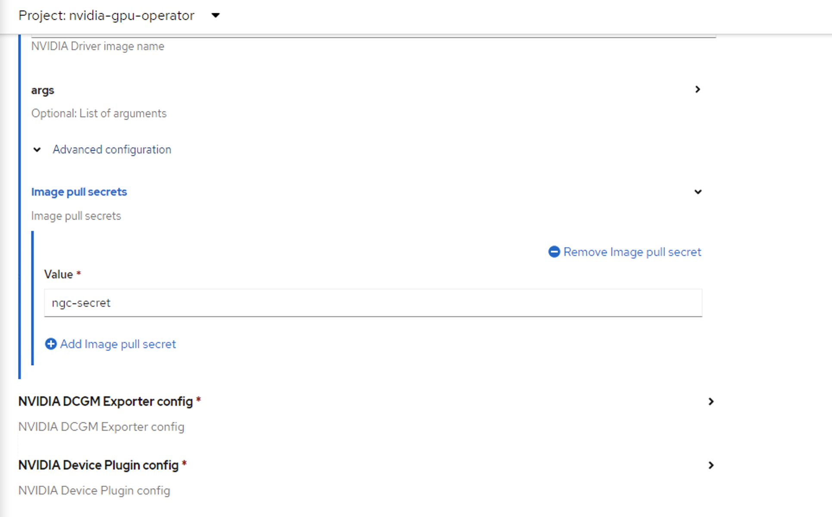Click the 'Advanced configuration' link text

click(112, 149)
